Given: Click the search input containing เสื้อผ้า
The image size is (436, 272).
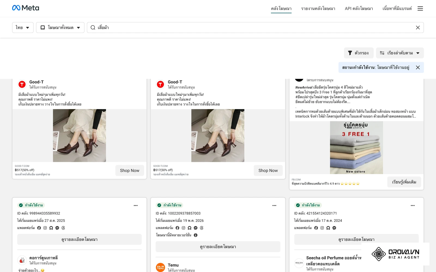Looking at the screenshot, I should click(255, 27).
